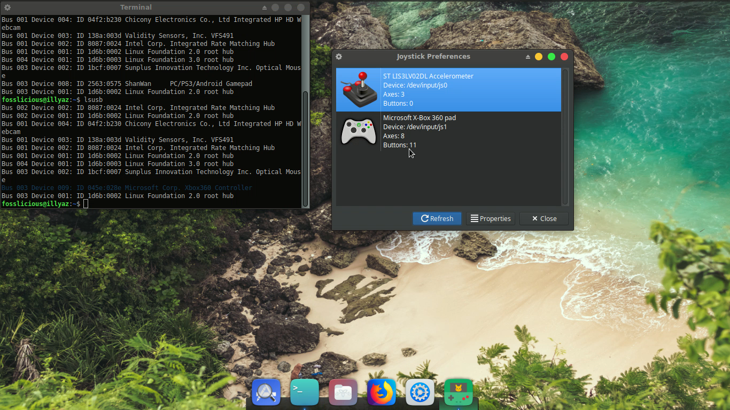Close Joystick Preferences with the red button
The height and width of the screenshot is (410, 730).
[564, 57]
